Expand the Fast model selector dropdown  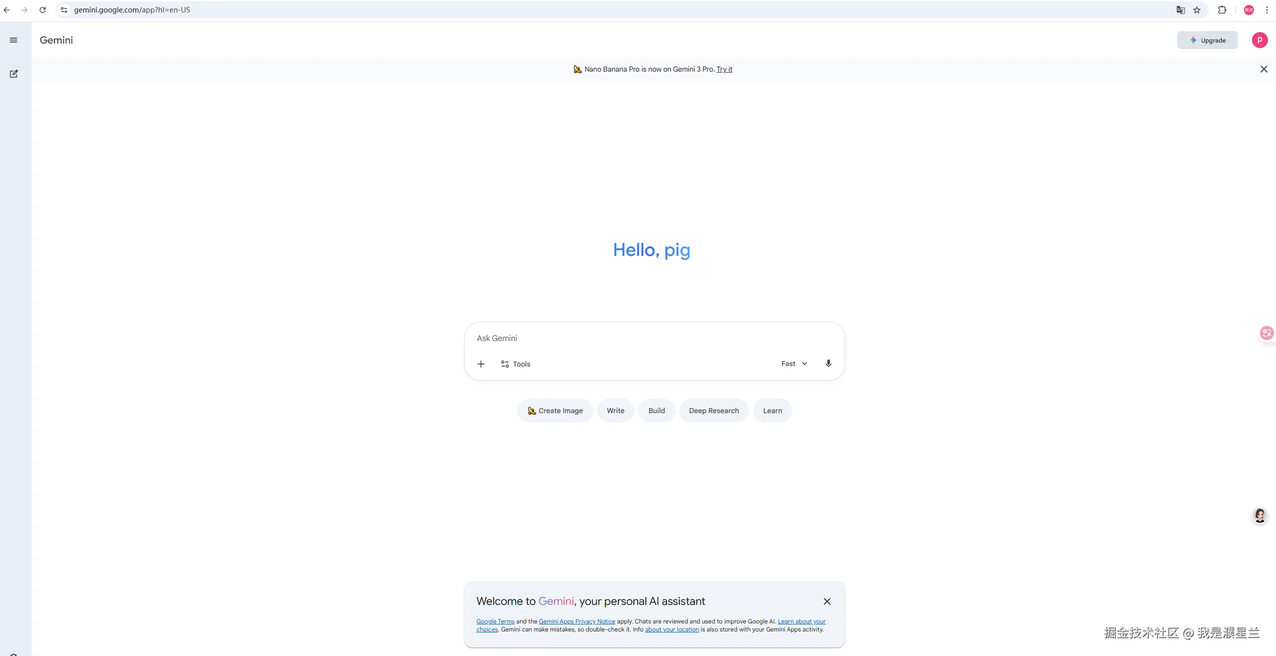pos(794,364)
